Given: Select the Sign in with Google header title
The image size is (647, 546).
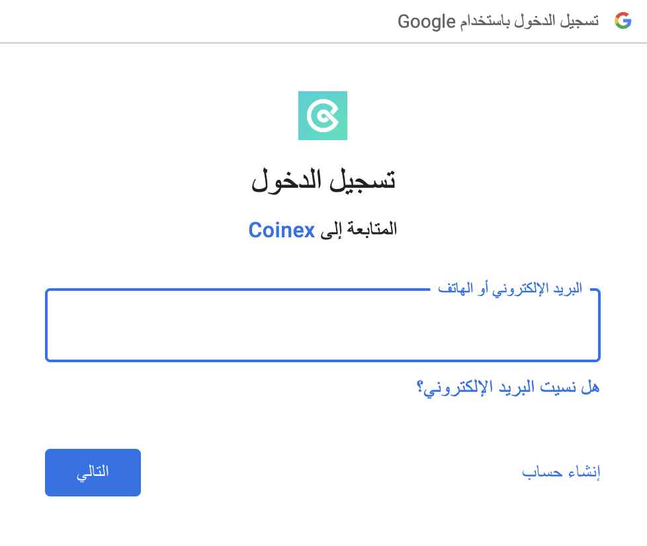Looking at the screenshot, I should pos(498,21).
